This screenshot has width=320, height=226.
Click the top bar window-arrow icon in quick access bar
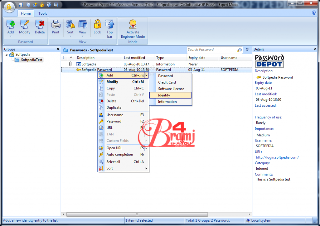[x=49, y=4]
